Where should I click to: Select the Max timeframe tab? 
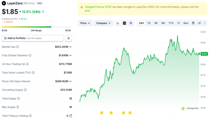pos(186,23)
